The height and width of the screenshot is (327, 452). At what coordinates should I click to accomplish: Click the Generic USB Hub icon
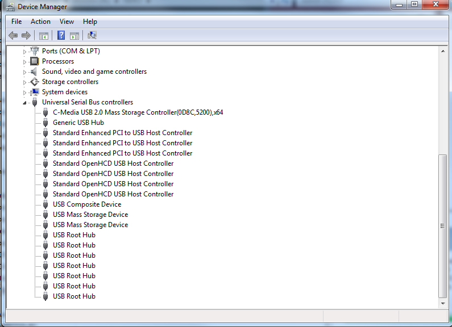45,123
